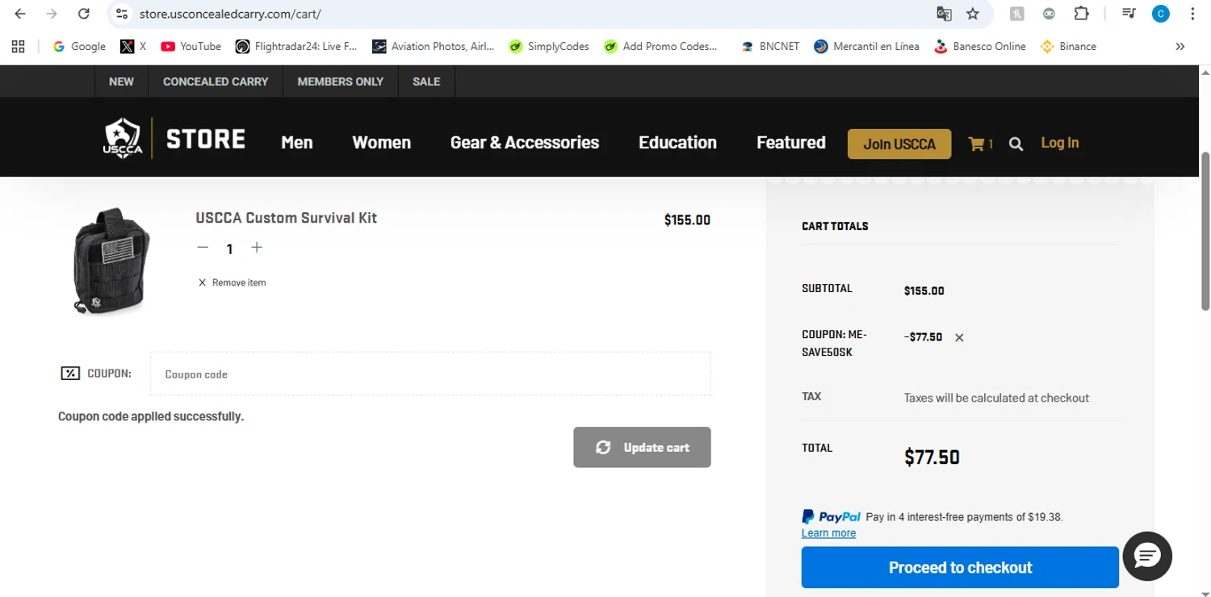
Task: Click the translate page icon
Action: click(x=944, y=14)
